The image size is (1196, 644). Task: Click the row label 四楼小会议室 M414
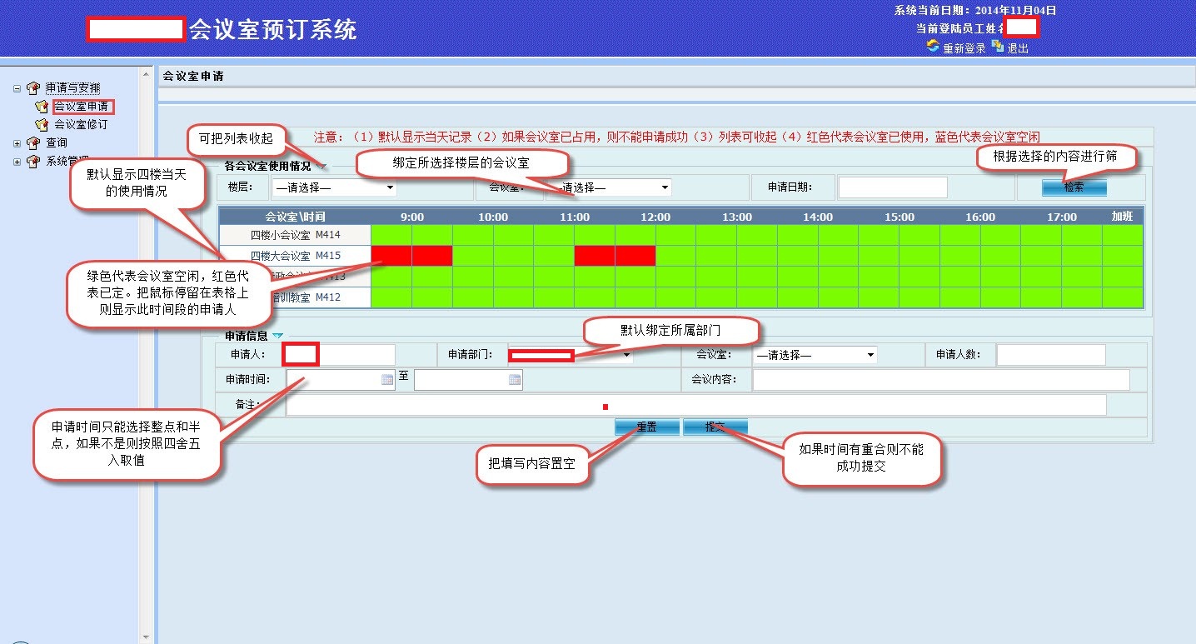[x=296, y=236]
